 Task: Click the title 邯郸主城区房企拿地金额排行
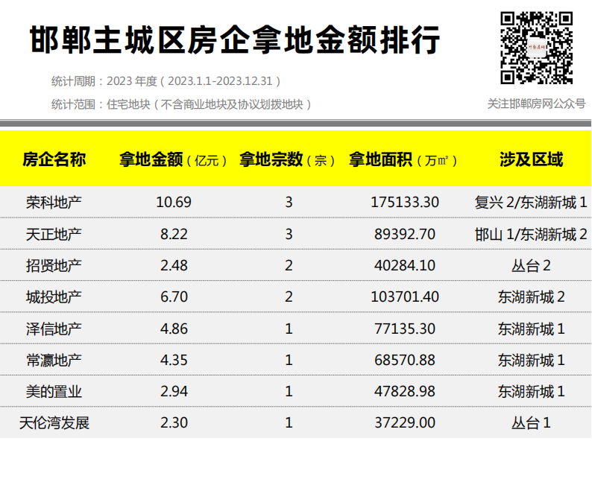click(235, 40)
